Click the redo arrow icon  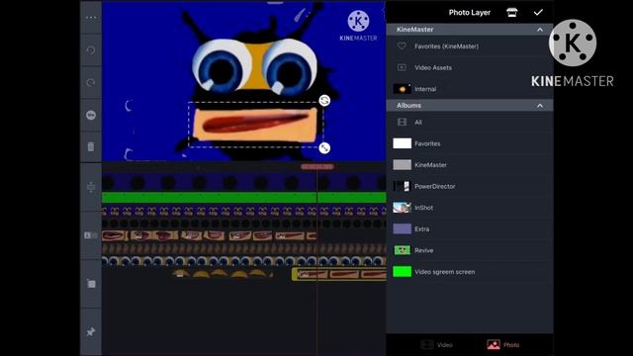(x=91, y=82)
